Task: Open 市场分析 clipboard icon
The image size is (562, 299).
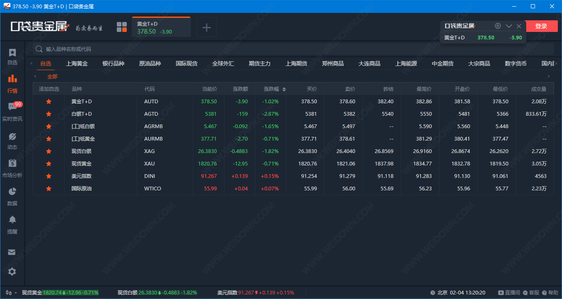Action: click(x=12, y=163)
